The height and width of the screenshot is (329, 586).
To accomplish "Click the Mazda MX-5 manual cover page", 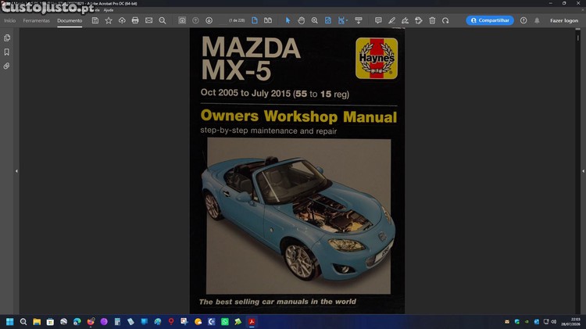I will tap(297, 171).
